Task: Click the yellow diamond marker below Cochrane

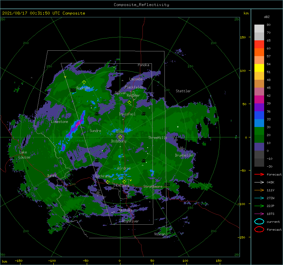Action: [108, 182]
